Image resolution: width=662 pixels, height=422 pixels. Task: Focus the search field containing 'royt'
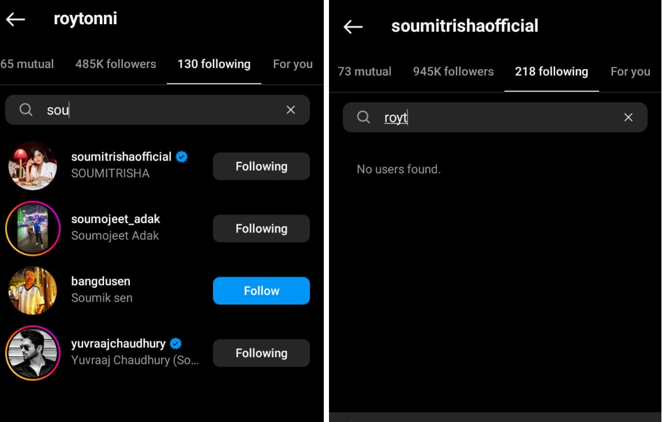pyautogui.click(x=495, y=117)
